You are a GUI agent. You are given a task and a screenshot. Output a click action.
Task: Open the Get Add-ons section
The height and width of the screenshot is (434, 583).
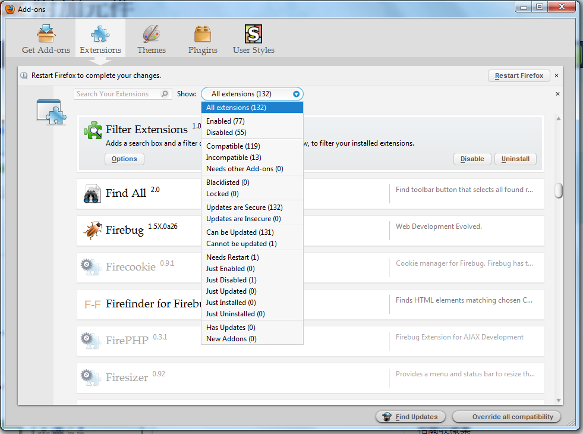pyautogui.click(x=46, y=39)
